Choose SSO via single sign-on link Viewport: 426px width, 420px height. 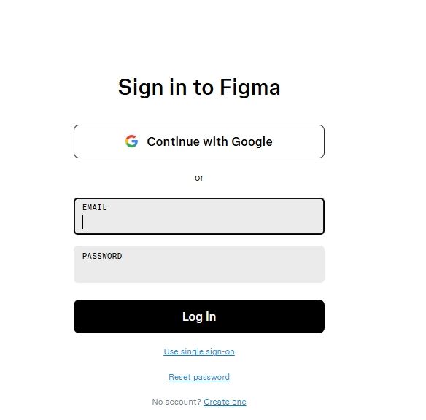[x=199, y=351]
